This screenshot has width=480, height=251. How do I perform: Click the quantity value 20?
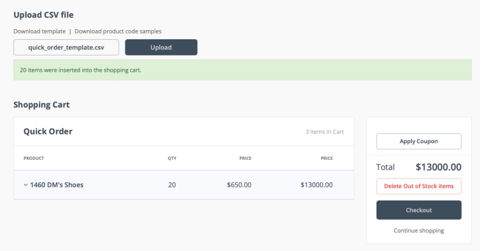(x=172, y=185)
